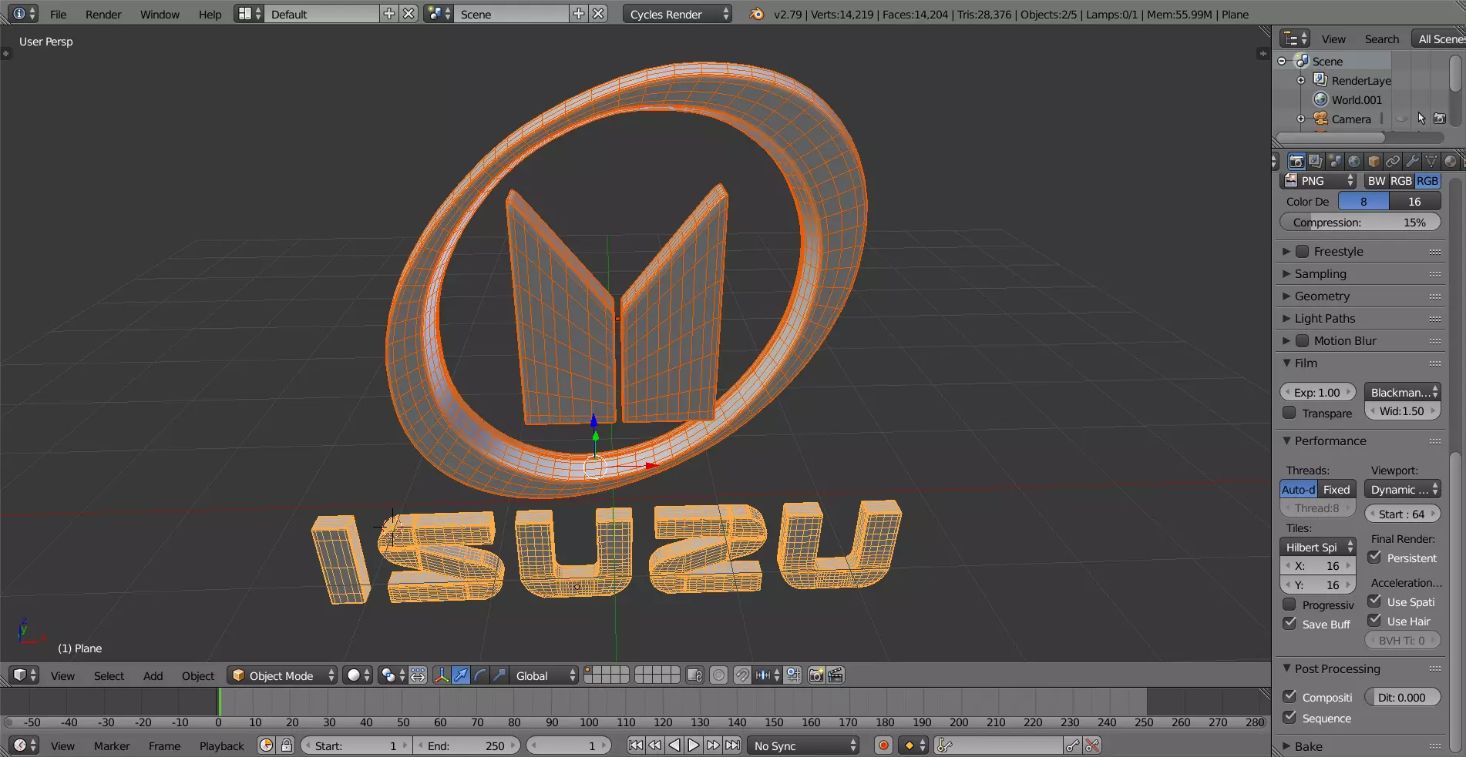Open the Material properties tab sphere icon
1466x757 pixels.
[1451, 161]
